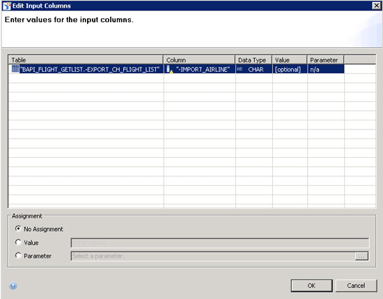Click the Data Type column header

click(x=253, y=60)
